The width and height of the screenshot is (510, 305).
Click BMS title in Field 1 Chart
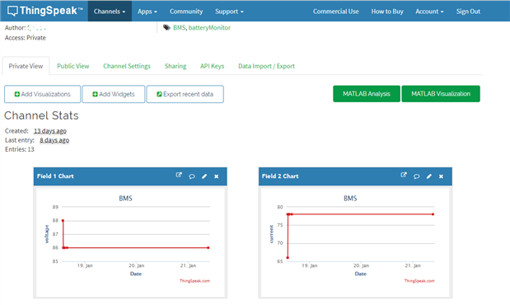pos(125,198)
